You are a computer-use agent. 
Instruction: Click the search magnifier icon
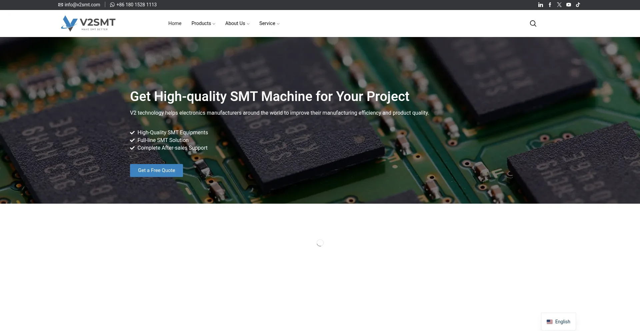(x=533, y=23)
